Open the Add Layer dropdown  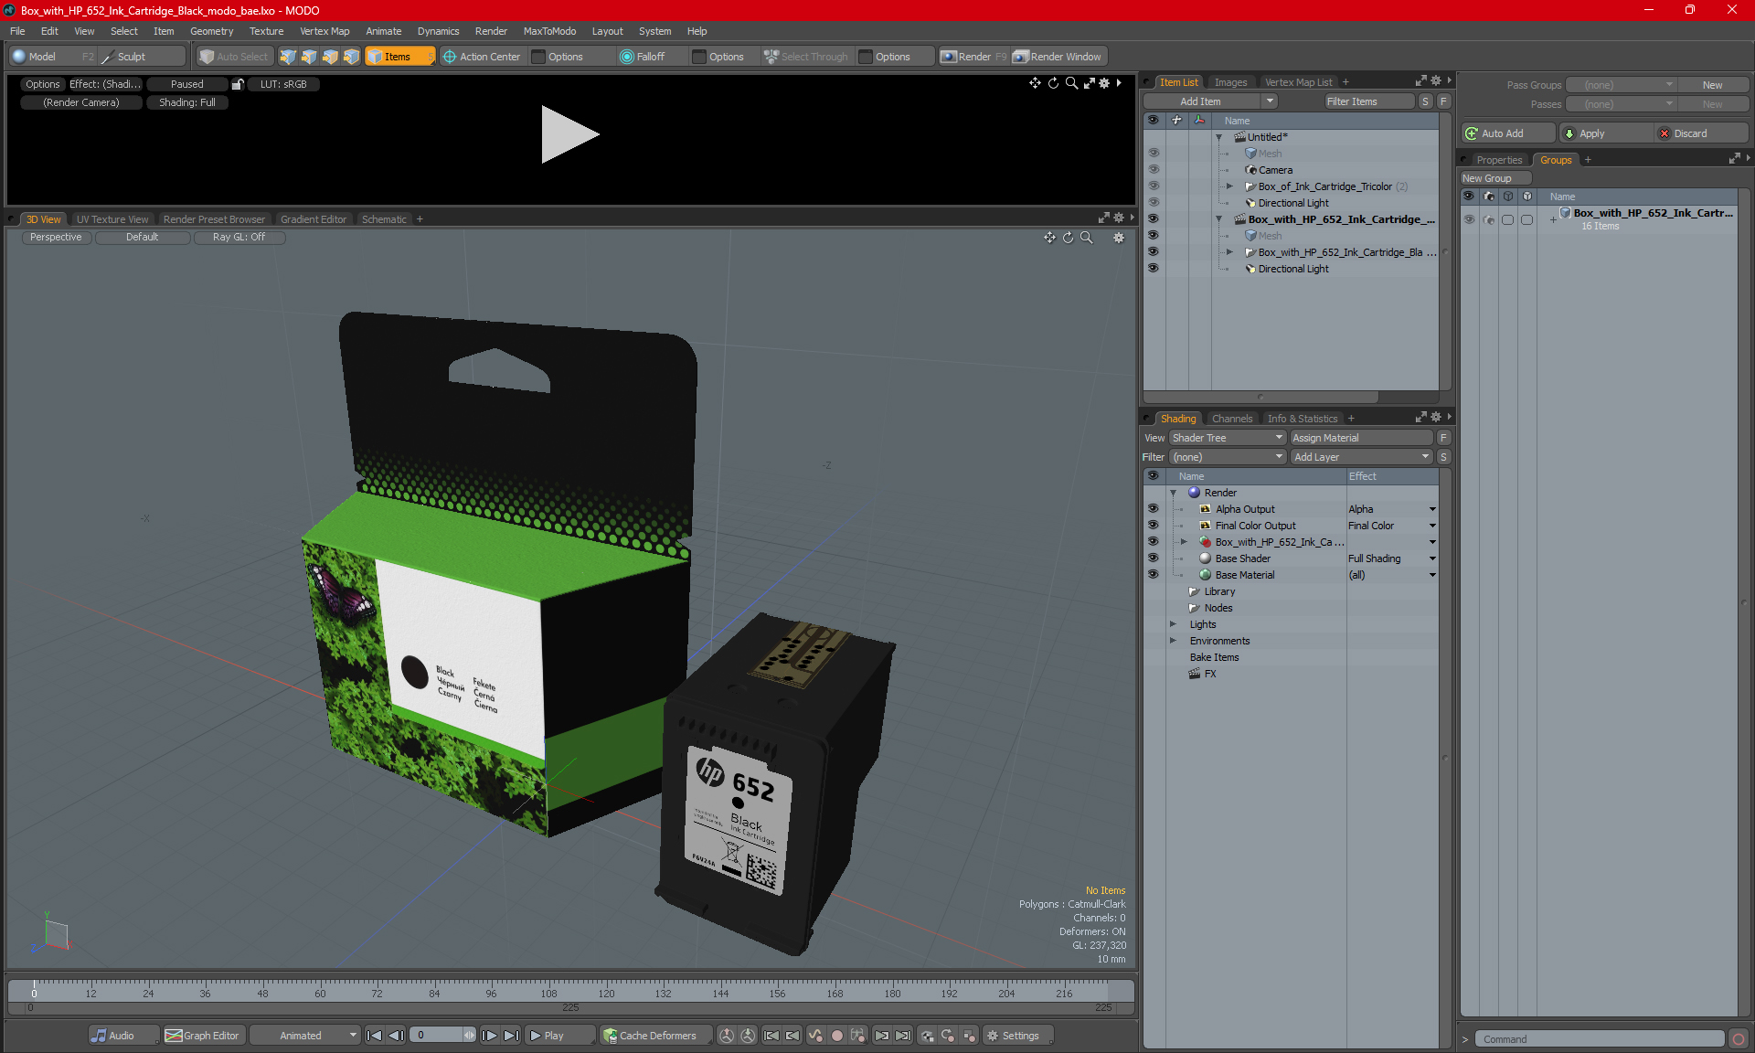tap(1361, 457)
